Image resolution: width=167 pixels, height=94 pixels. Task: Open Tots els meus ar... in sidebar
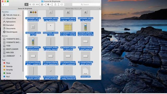12,15
